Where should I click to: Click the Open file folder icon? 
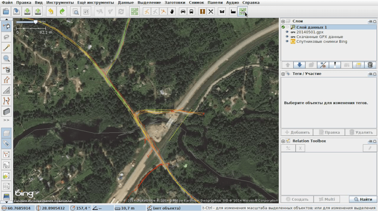click(6, 11)
